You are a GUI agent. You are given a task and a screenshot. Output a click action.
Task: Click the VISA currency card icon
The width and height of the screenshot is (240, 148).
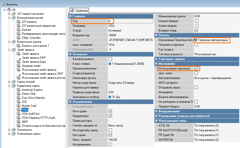19,110
